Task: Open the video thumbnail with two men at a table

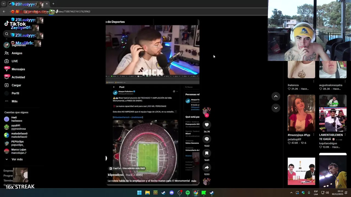Action: point(301,171)
